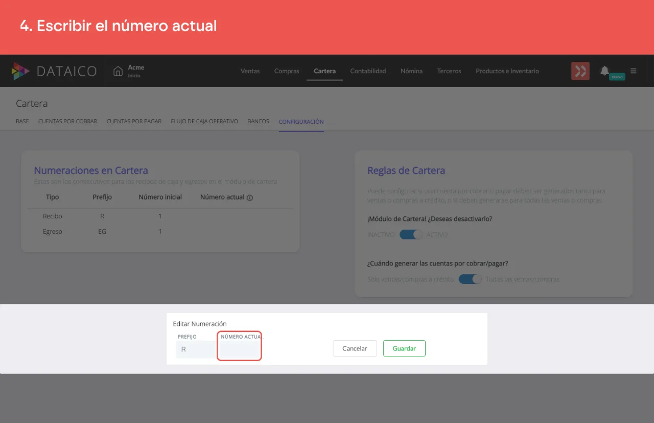The height and width of the screenshot is (423, 654).
Task: Open the Terceros menu
Action: [449, 71]
